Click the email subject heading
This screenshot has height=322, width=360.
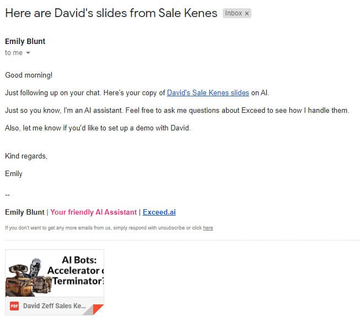point(111,13)
